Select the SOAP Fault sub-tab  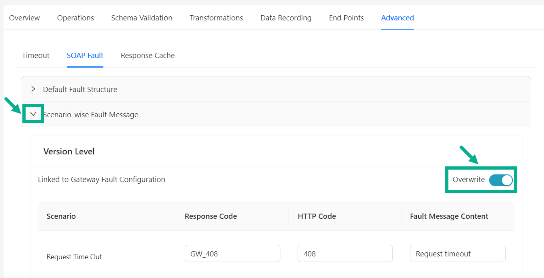[x=85, y=56]
